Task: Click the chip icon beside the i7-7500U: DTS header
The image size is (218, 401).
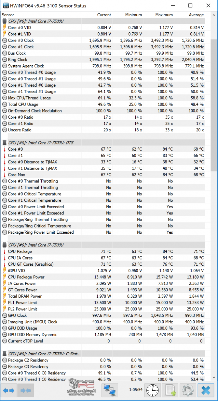Action: (5, 142)
